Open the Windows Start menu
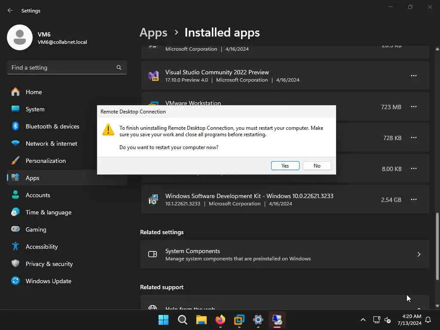Image resolution: width=440 pixels, height=330 pixels. (163, 320)
